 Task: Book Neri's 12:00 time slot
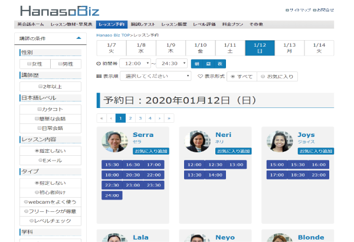pos(194,165)
